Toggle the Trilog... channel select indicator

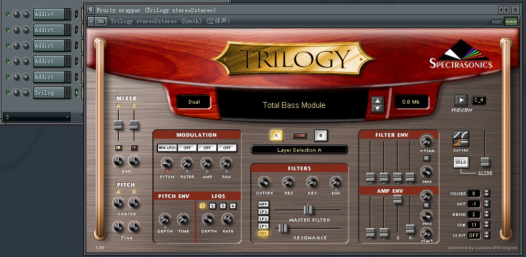click(x=76, y=93)
